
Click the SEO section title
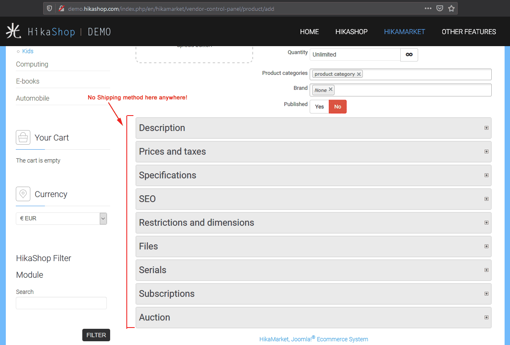coord(148,199)
